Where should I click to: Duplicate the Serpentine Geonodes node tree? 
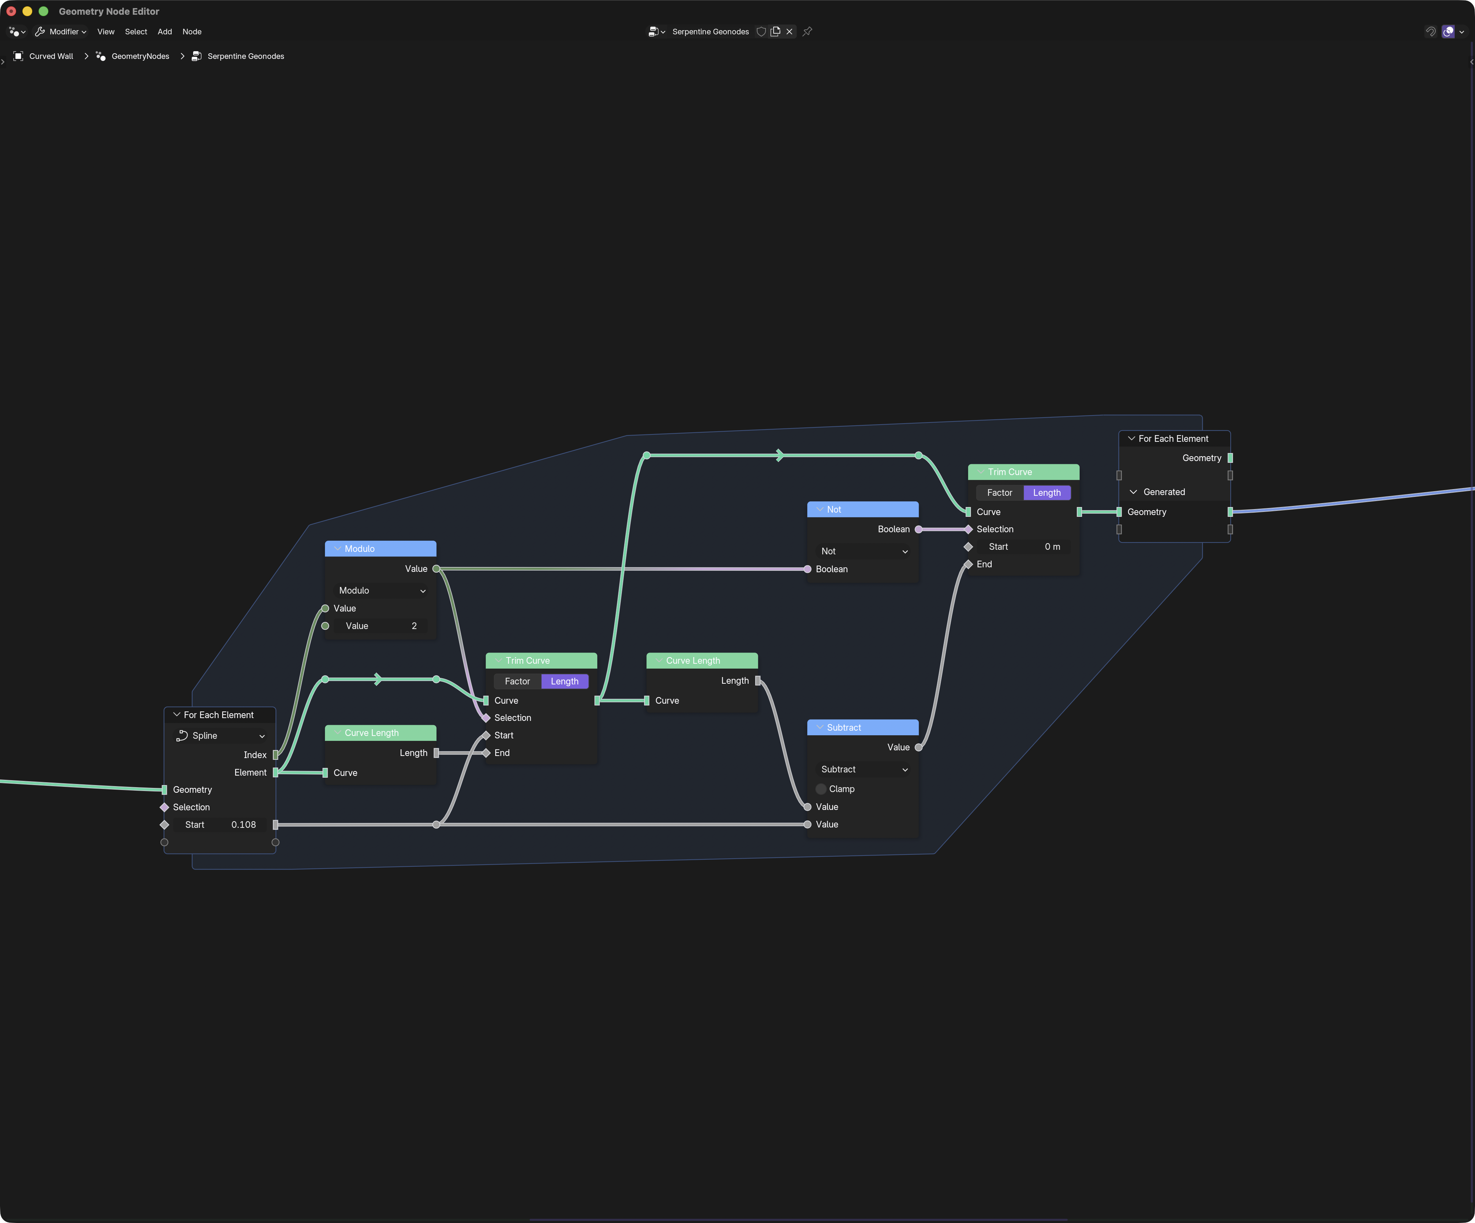tap(775, 32)
